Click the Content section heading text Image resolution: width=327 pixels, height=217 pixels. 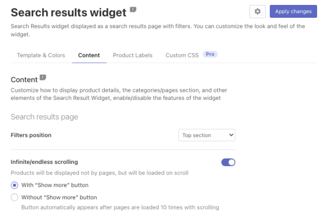pyautogui.click(x=24, y=80)
